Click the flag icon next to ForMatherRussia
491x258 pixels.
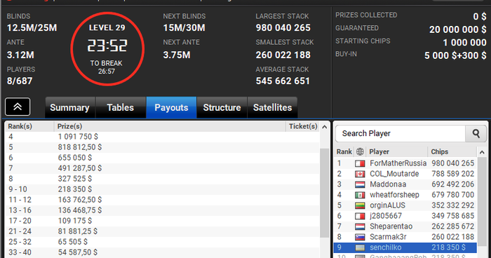[360, 163]
